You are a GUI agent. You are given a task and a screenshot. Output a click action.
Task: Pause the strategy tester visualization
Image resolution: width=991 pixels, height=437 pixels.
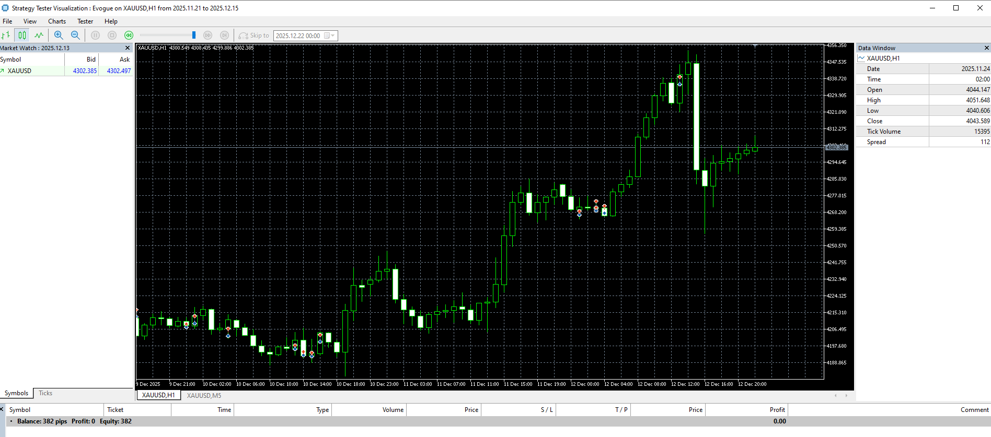point(95,36)
